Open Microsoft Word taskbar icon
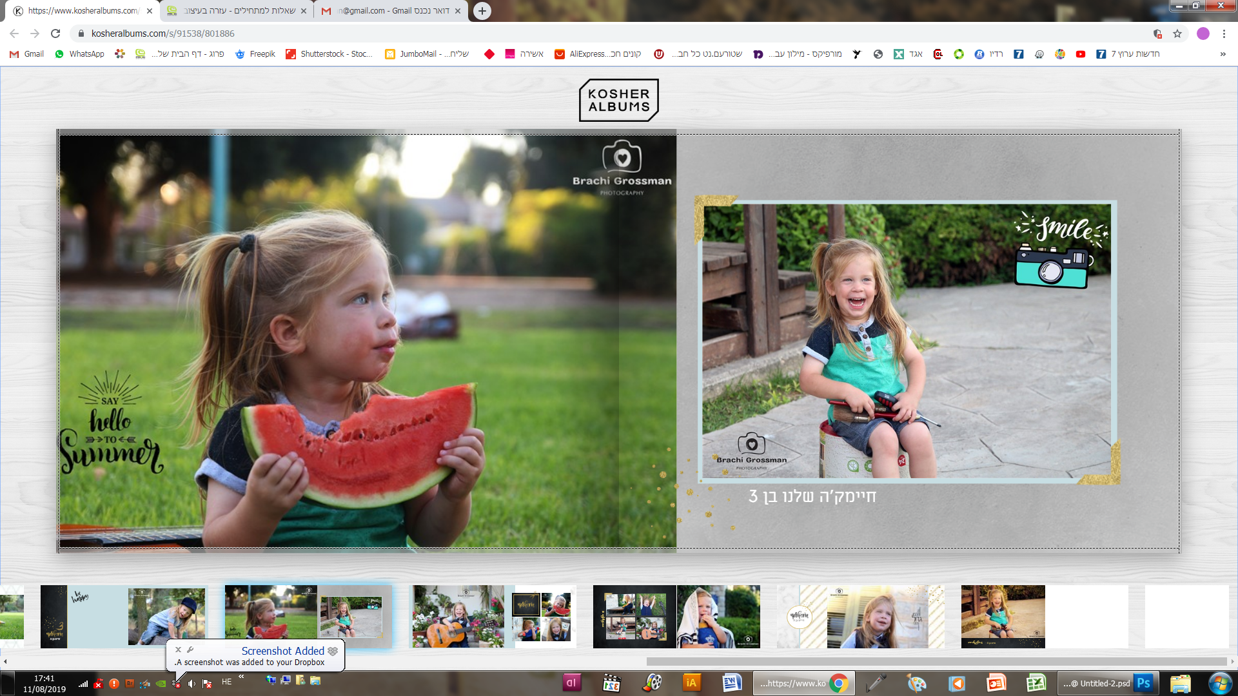 point(731,683)
